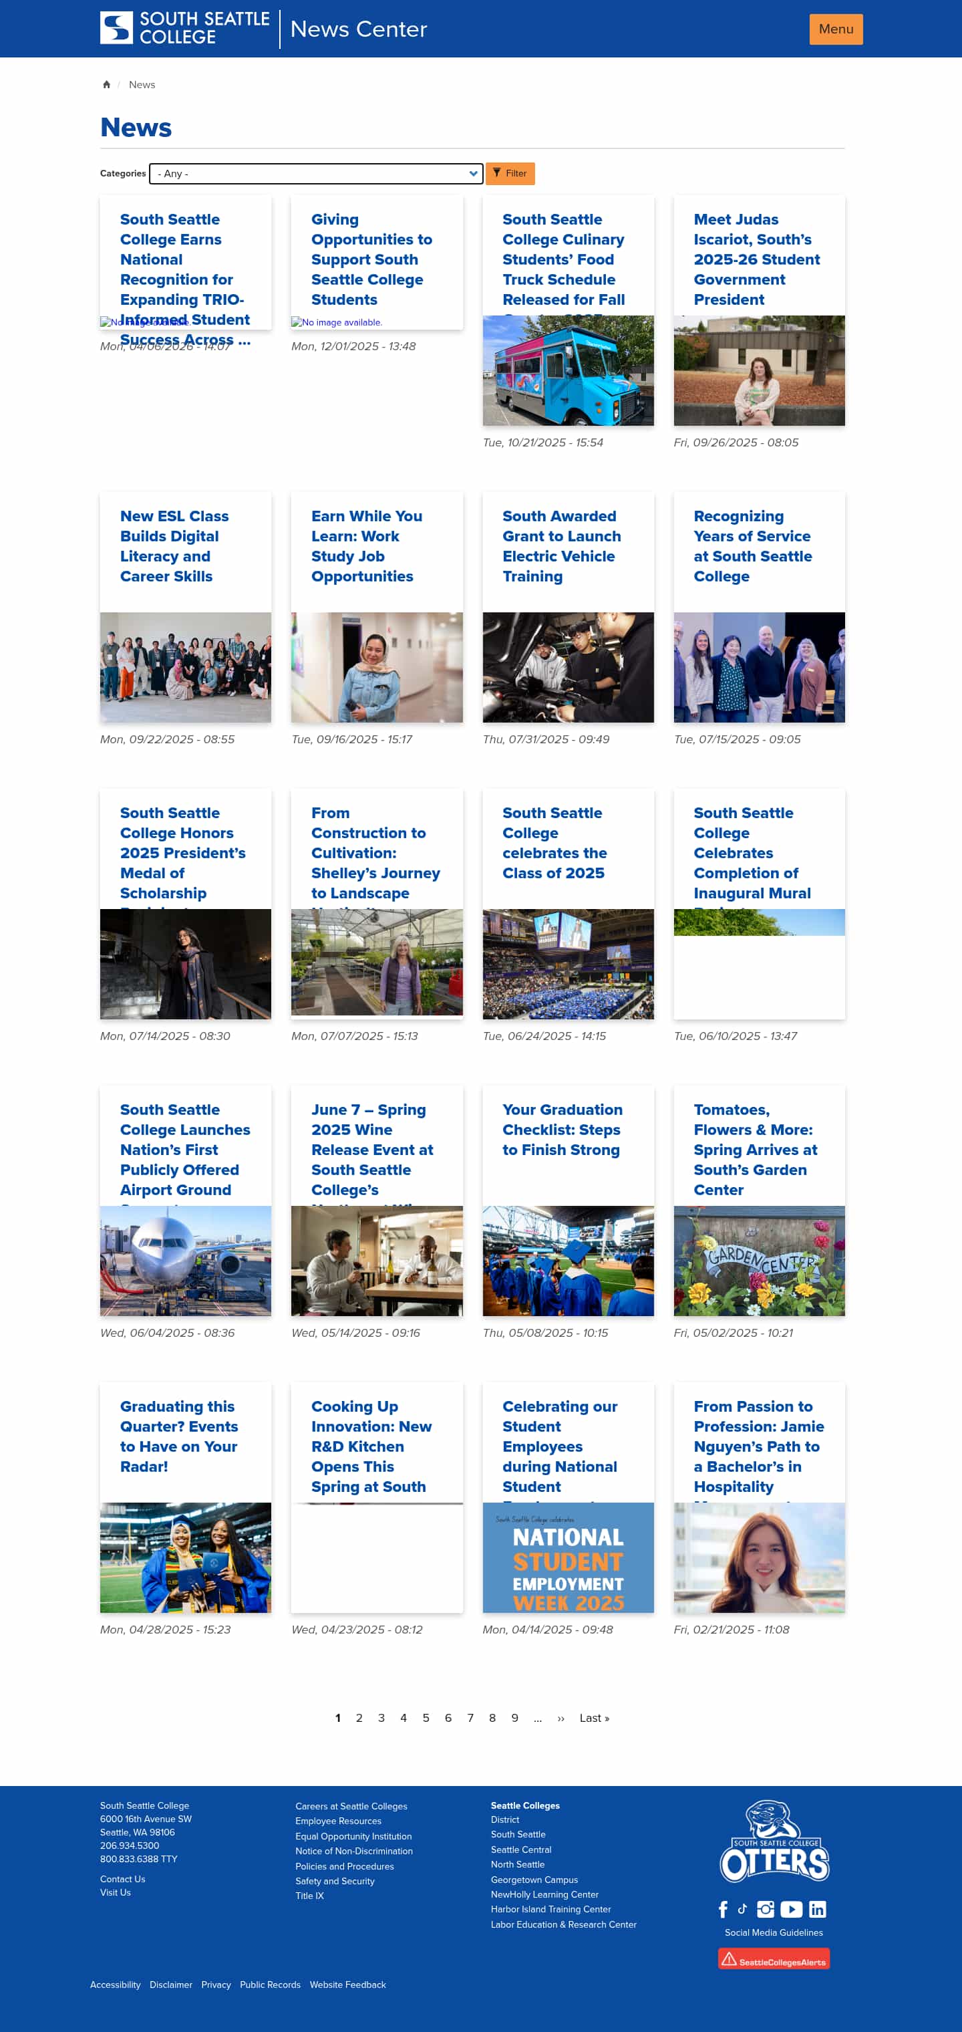
Task: Open the greenhouse Shelley photo
Action: [376, 963]
